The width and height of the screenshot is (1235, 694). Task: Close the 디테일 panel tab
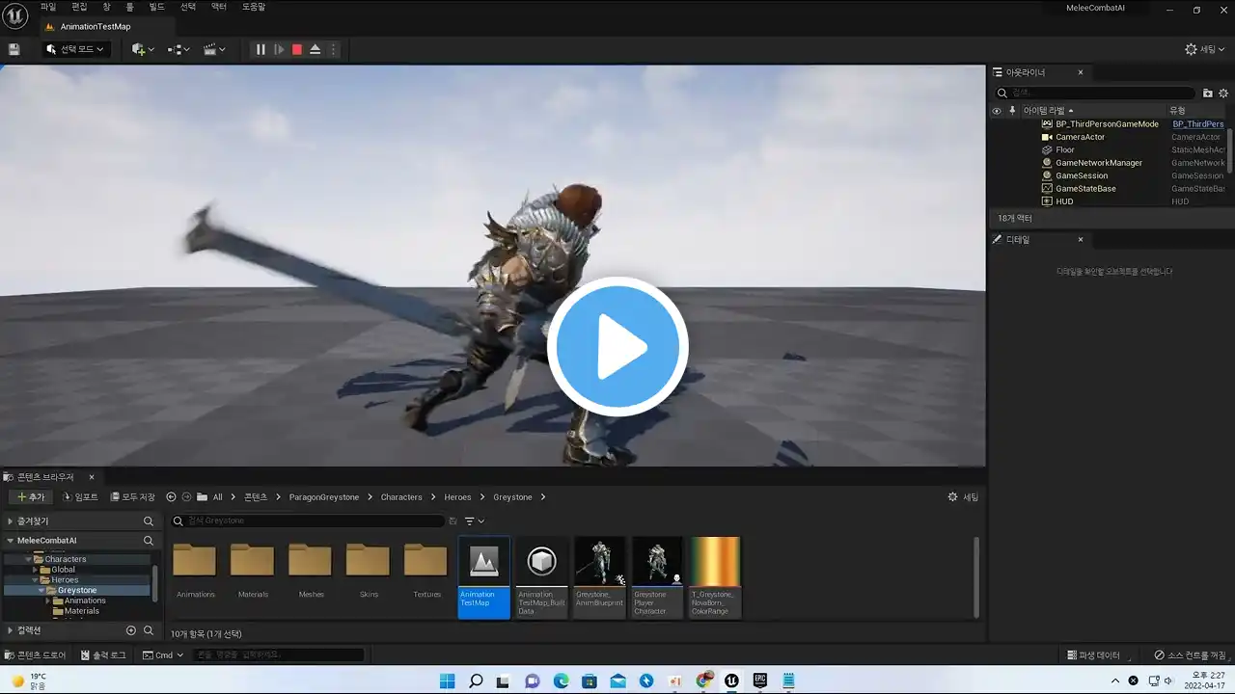click(x=1081, y=239)
